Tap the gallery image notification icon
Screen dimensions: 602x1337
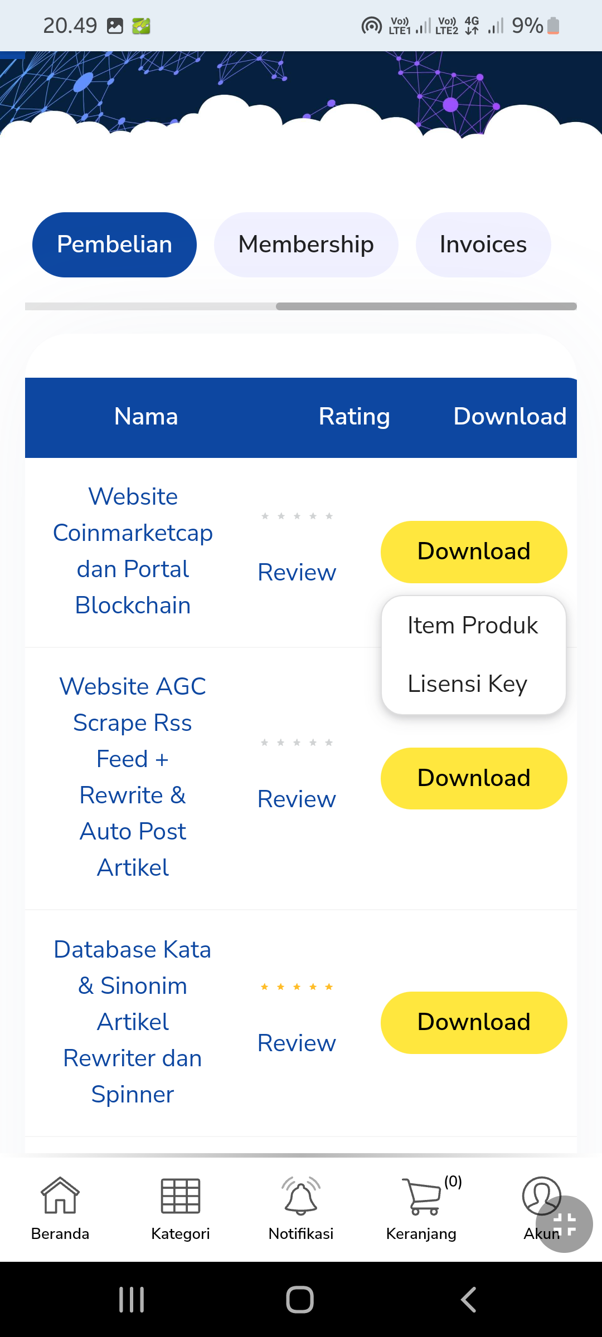point(115,26)
